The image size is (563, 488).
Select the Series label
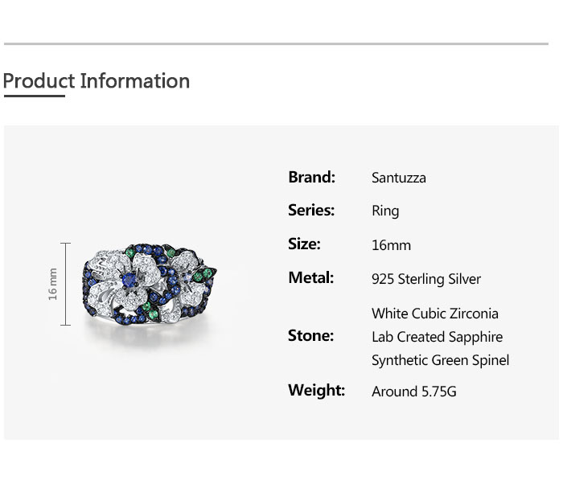pos(310,211)
